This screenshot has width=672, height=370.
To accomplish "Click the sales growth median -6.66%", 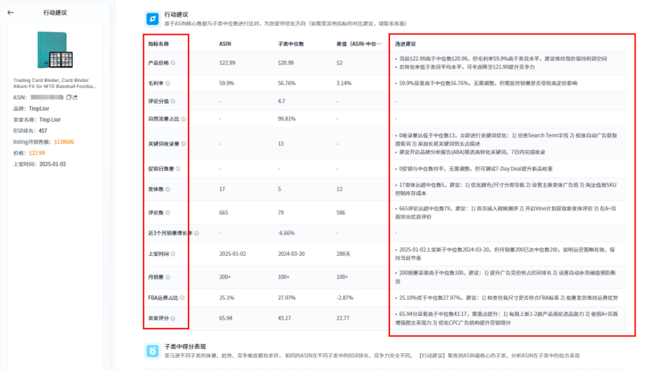I will [x=286, y=233].
